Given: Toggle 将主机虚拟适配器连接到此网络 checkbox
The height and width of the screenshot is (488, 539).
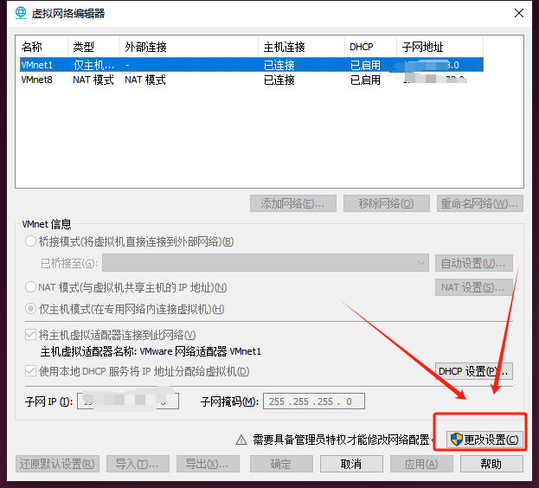Looking at the screenshot, I should pyautogui.click(x=30, y=334).
